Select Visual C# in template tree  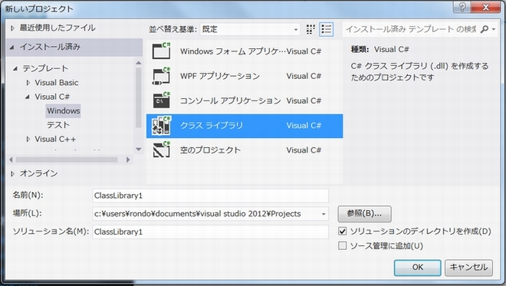[x=52, y=97]
